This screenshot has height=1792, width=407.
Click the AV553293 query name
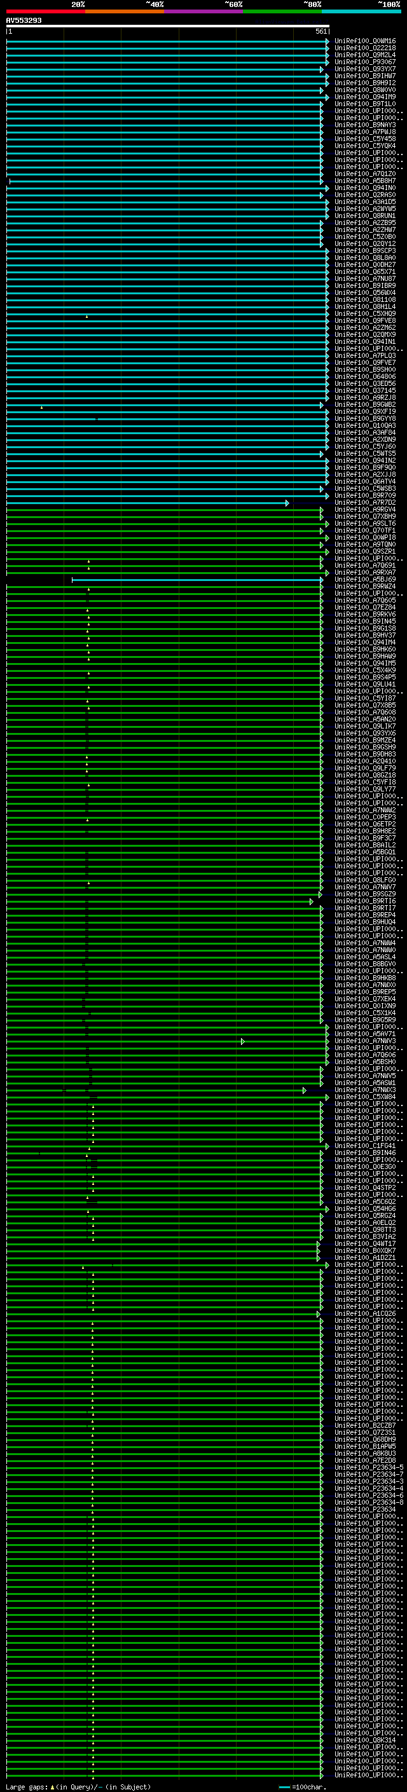coord(24,21)
